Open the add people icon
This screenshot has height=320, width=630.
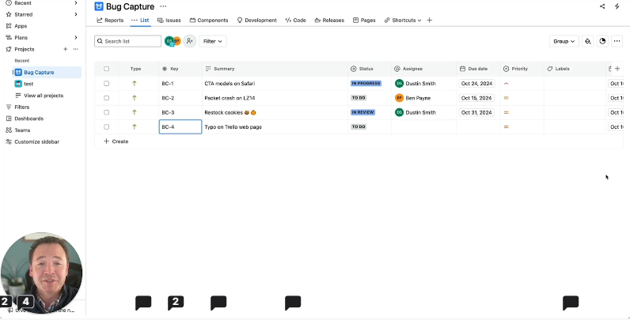(x=189, y=41)
